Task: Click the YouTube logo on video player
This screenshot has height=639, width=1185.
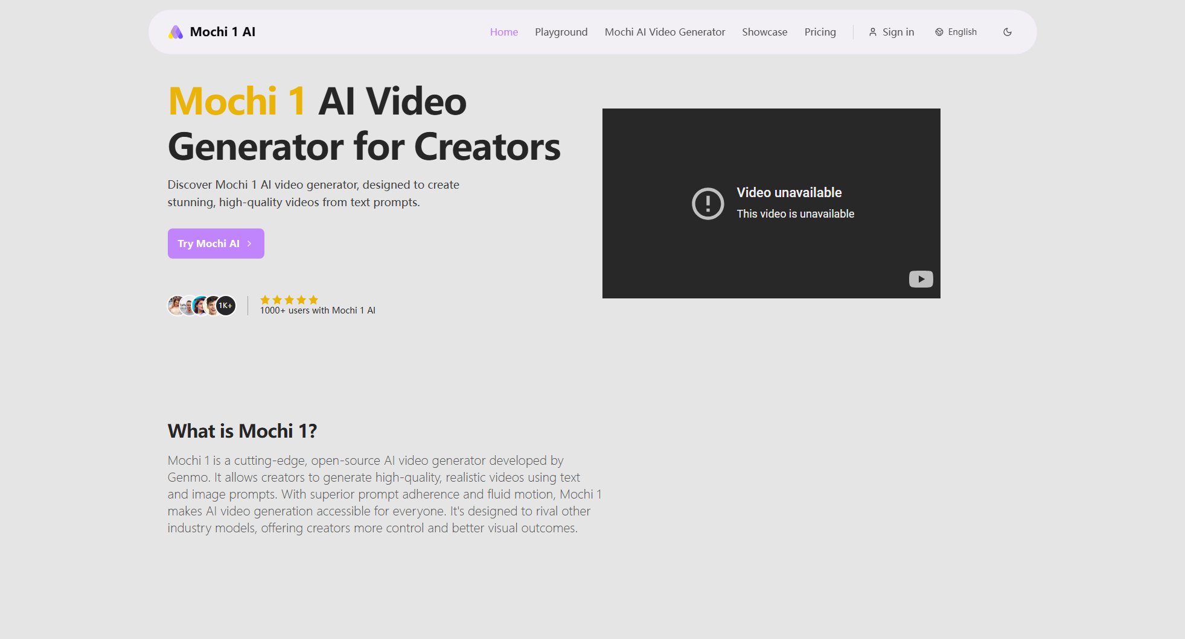Action: click(921, 279)
